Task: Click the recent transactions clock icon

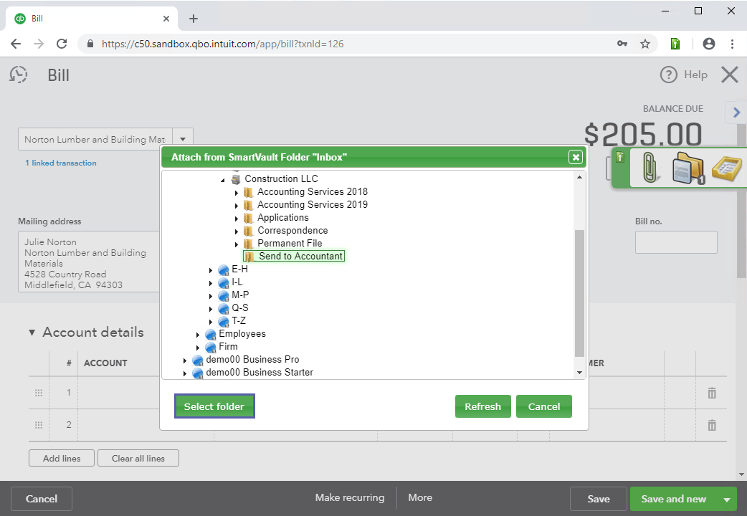Action: pyautogui.click(x=19, y=75)
